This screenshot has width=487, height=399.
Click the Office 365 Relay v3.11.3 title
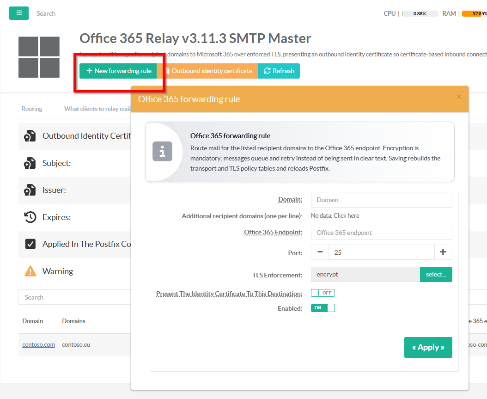[195, 38]
